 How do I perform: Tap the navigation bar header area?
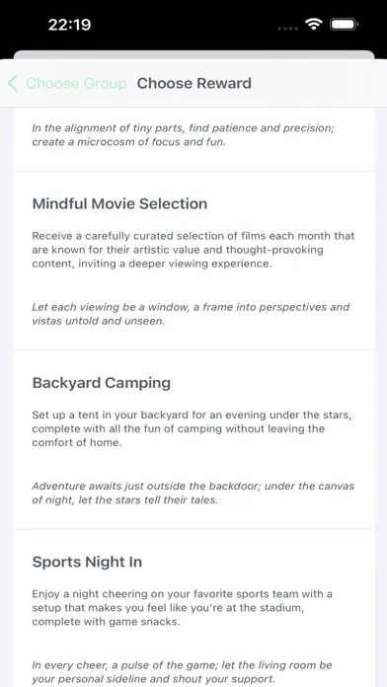pyautogui.click(x=193, y=83)
